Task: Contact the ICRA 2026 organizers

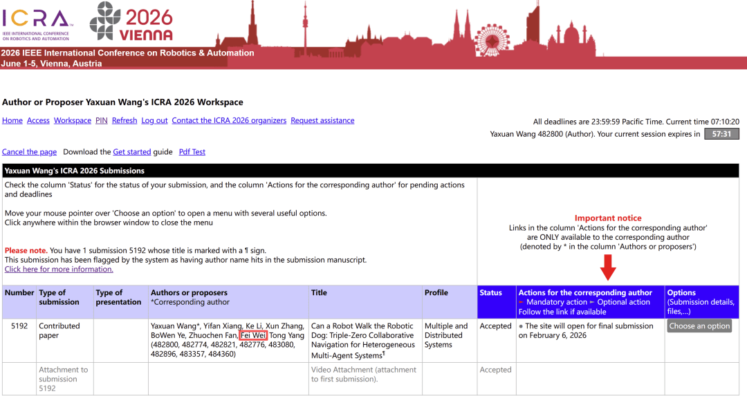Action: (229, 120)
